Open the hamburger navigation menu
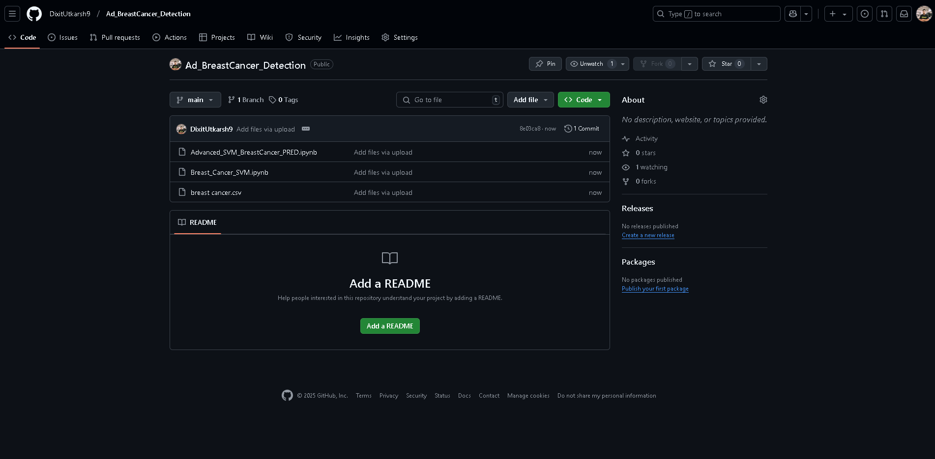Viewport: 935px width, 459px height. pos(12,14)
